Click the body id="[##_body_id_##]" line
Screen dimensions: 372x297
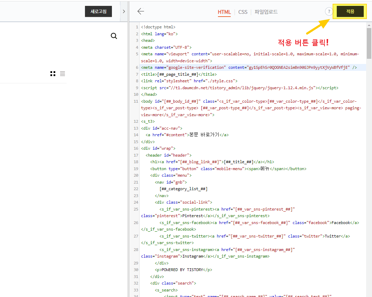tap(251, 108)
